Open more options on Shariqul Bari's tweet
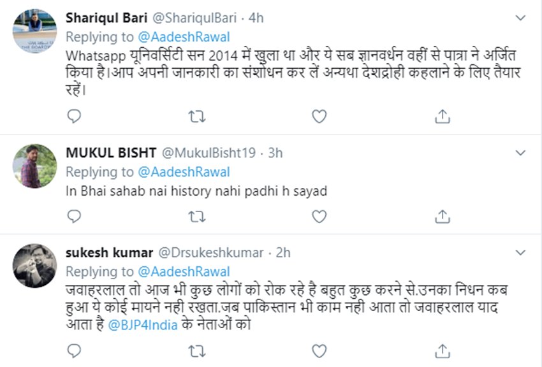Viewport: 542px width, 367px height. click(x=520, y=19)
